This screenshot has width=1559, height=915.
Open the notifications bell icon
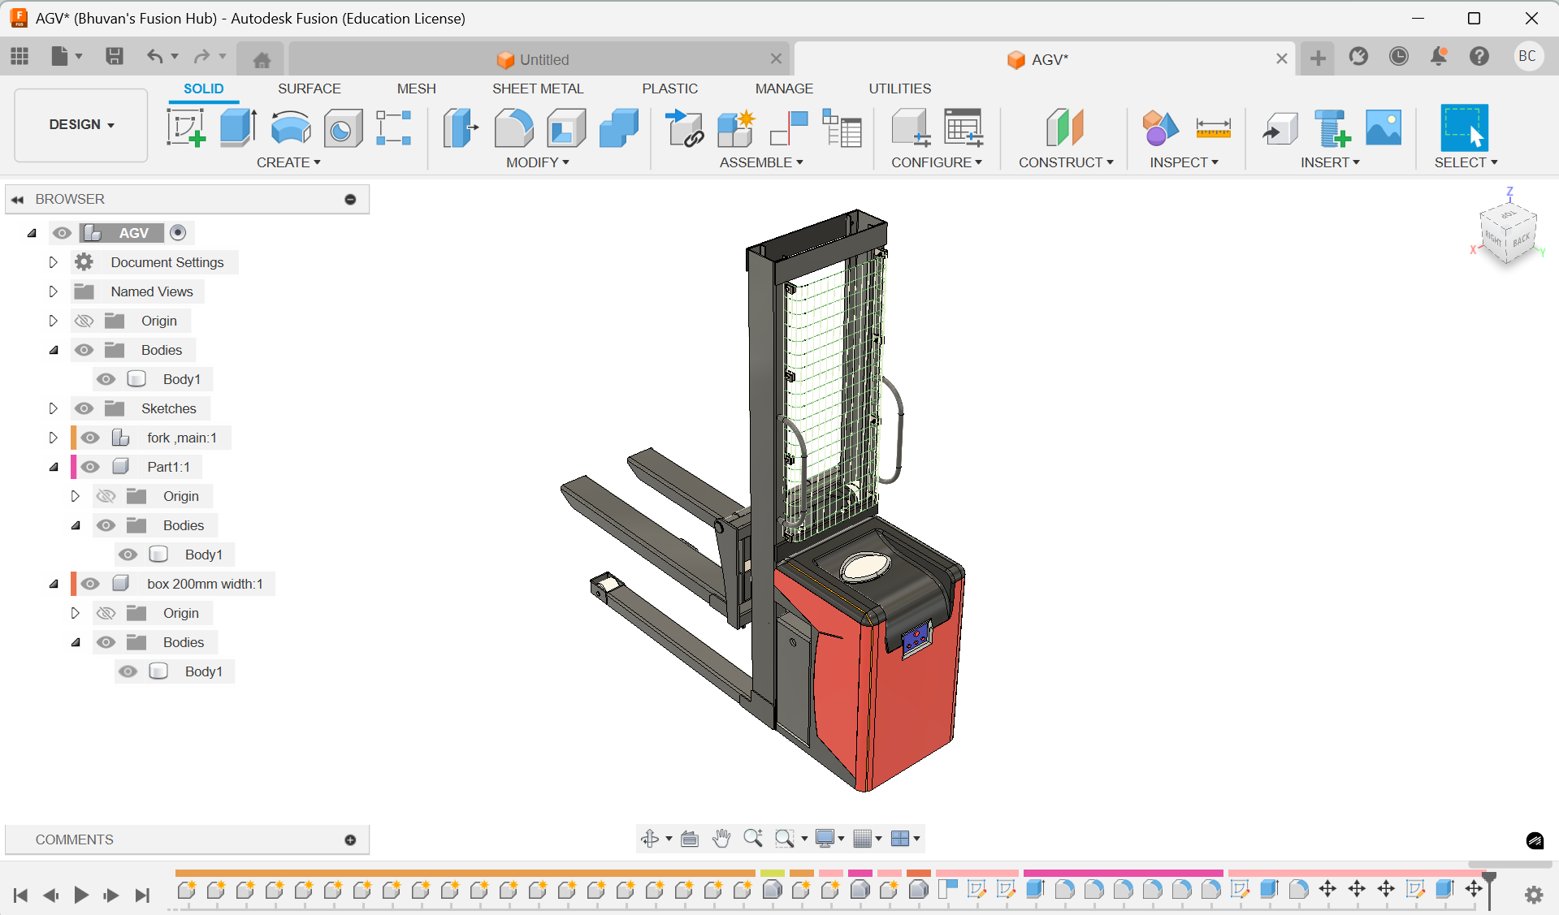[1439, 56]
